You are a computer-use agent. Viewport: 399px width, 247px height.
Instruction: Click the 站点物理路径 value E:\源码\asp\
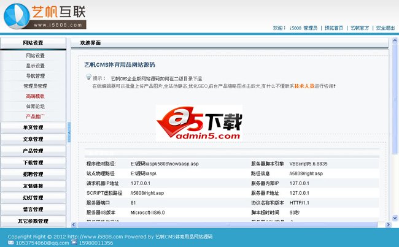[144, 173]
